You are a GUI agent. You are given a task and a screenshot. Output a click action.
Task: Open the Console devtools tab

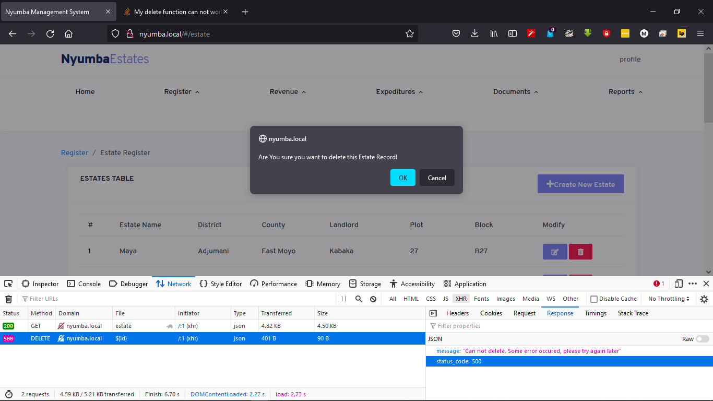point(84,284)
